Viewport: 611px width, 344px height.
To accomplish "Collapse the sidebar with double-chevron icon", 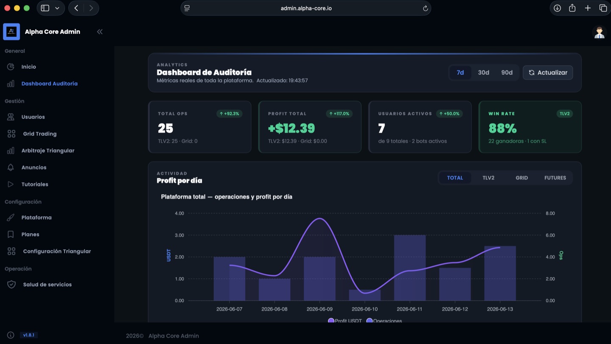I will (x=100, y=32).
